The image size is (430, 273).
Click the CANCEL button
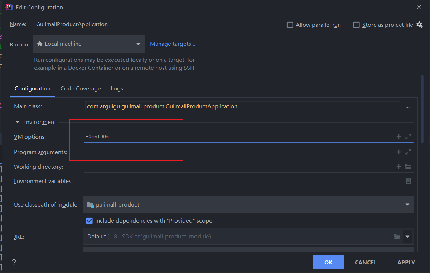tap(366, 262)
